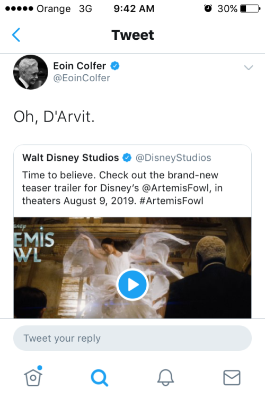Open the @EoinColfer handle
Viewport: 265px width, 398px height.
[82, 78]
